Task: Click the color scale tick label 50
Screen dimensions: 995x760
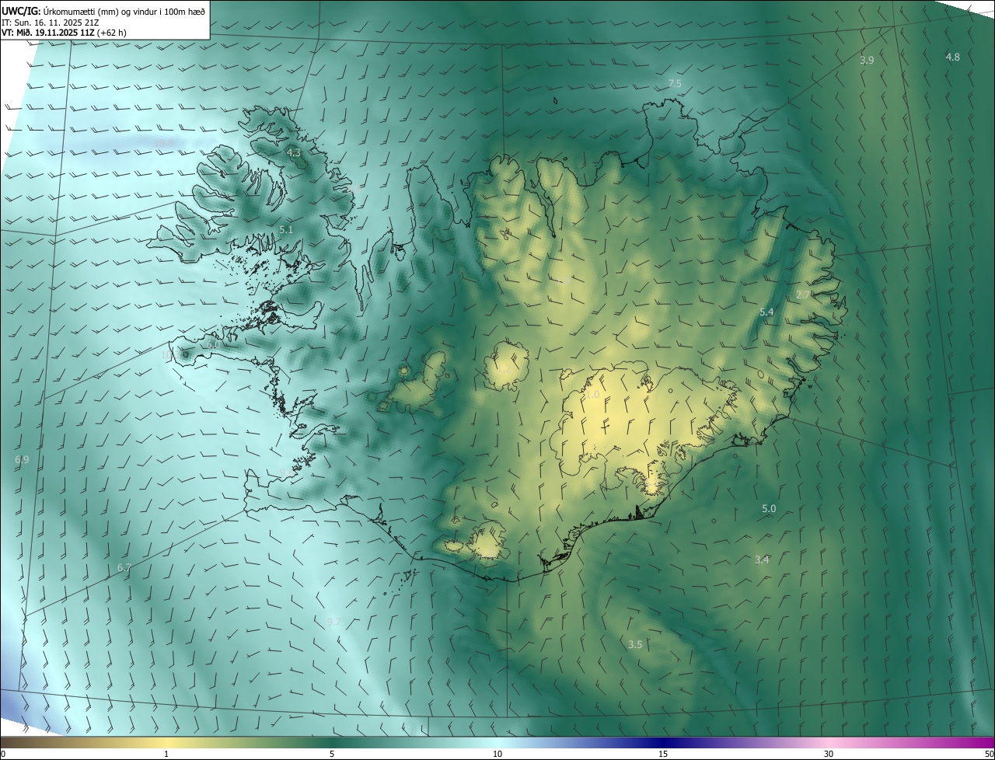Action: [989, 754]
